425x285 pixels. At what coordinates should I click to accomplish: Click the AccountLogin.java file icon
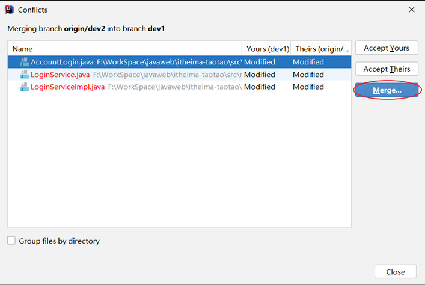(x=24, y=62)
